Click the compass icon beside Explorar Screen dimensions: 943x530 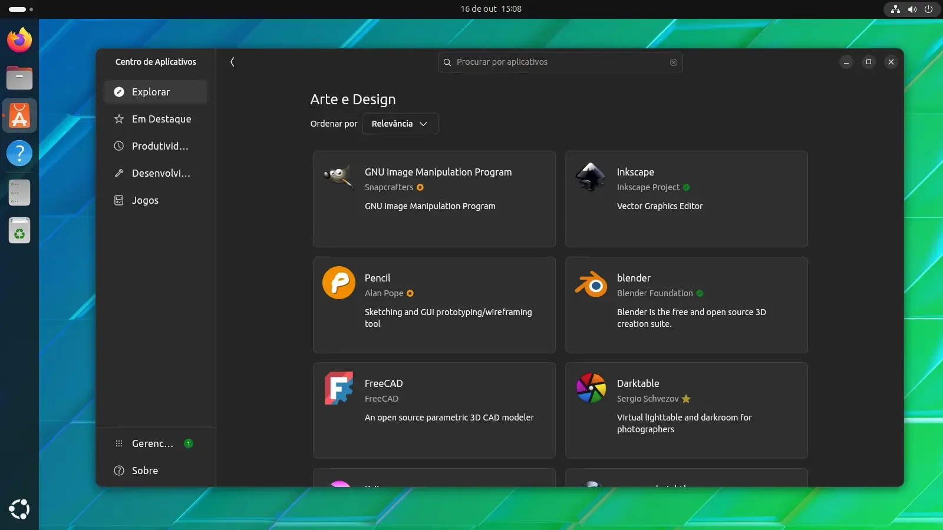click(119, 92)
